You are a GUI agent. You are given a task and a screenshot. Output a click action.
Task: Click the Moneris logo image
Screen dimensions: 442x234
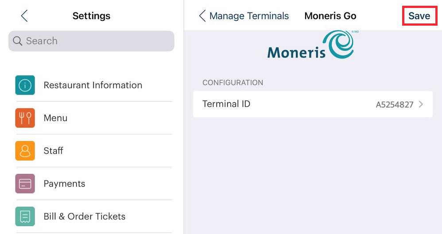click(x=313, y=45)
